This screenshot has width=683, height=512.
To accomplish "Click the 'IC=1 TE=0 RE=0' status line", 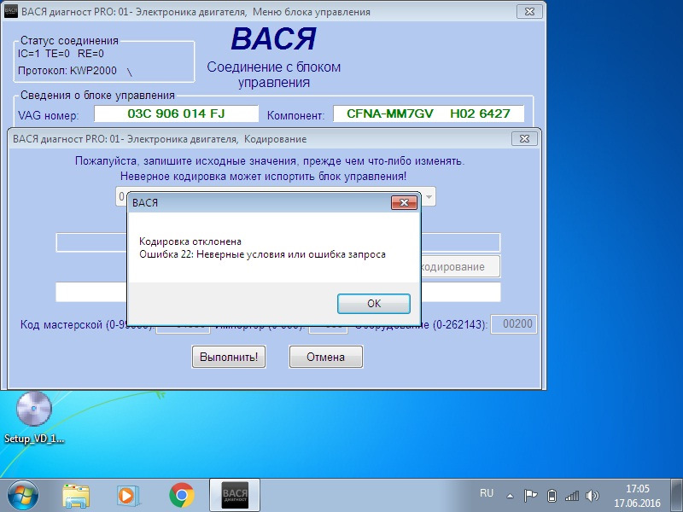I will [x=61, y=54].
